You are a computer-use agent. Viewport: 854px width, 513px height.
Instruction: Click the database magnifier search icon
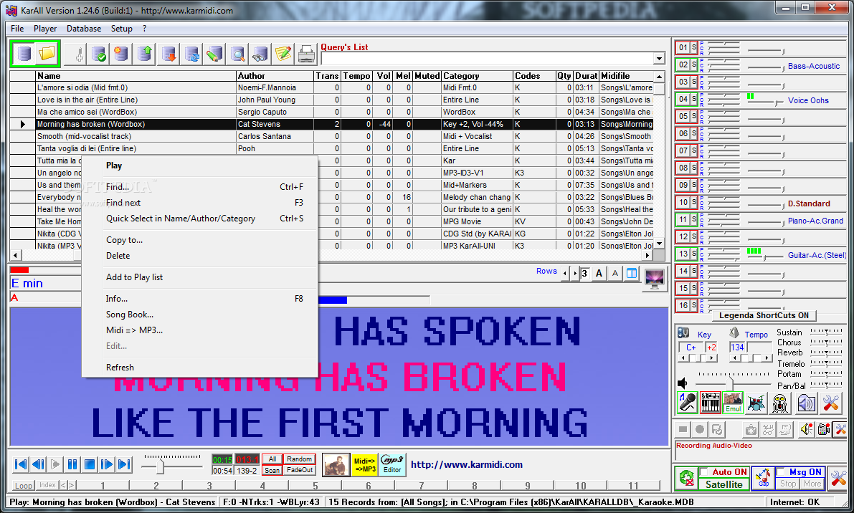[x=237, y=54]
